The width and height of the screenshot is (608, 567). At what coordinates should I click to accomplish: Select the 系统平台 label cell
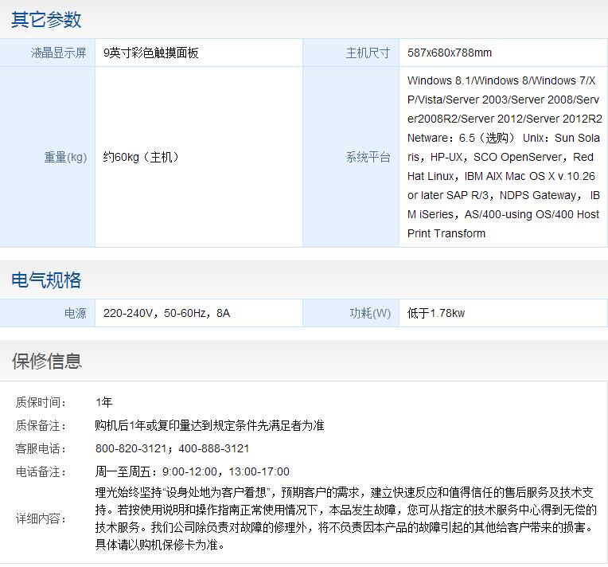(x=351, y=157)
